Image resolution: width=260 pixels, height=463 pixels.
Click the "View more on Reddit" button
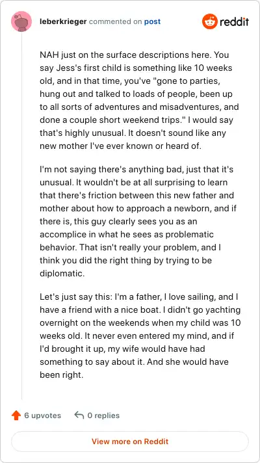click(130, 442)
